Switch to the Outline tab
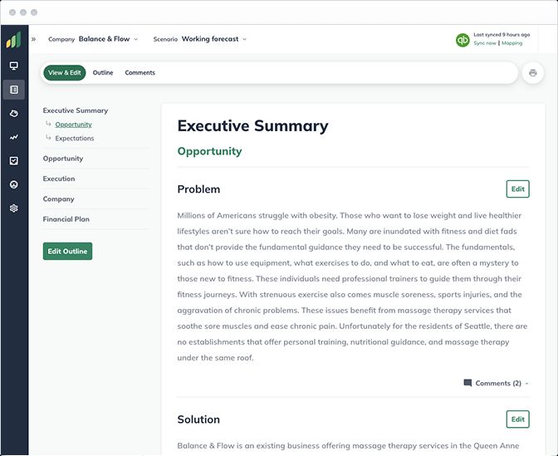This screenshot has width=558, height=456. tap(103, 72)
